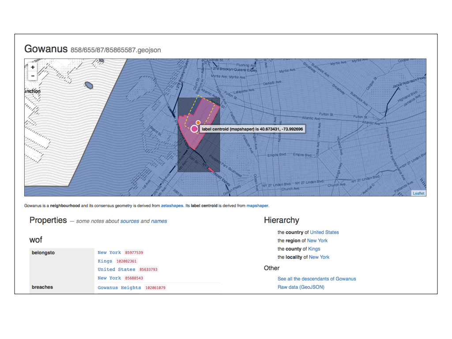Open the United States country link
This screenshot has width=452, height=339.
click(x=324, y=232)
